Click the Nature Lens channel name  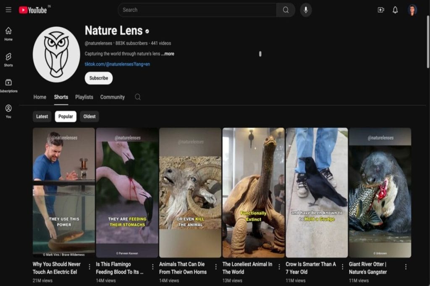tap(113, 31)
